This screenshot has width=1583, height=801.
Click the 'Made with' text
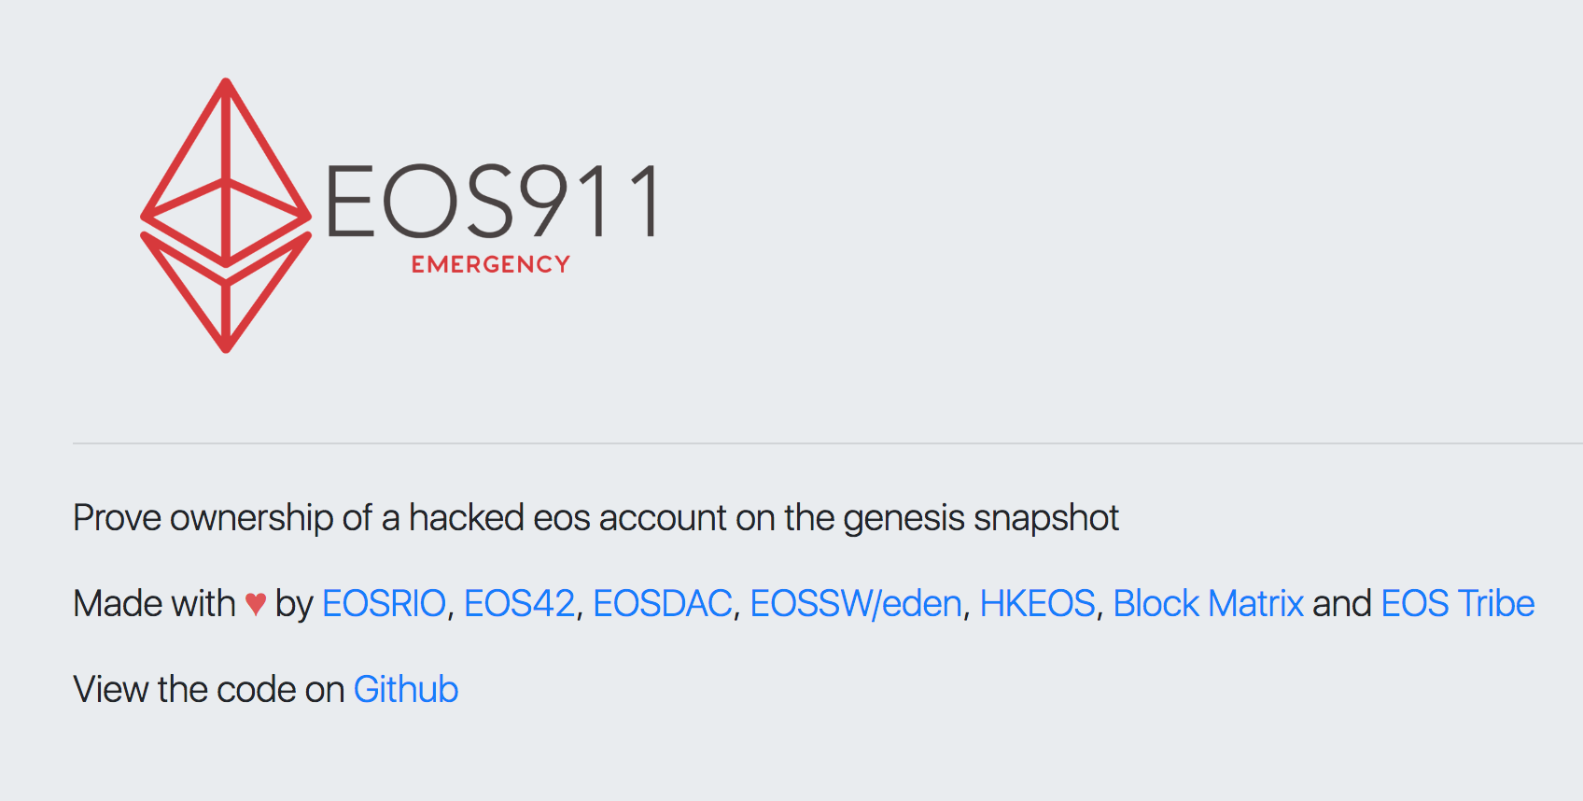154,604
